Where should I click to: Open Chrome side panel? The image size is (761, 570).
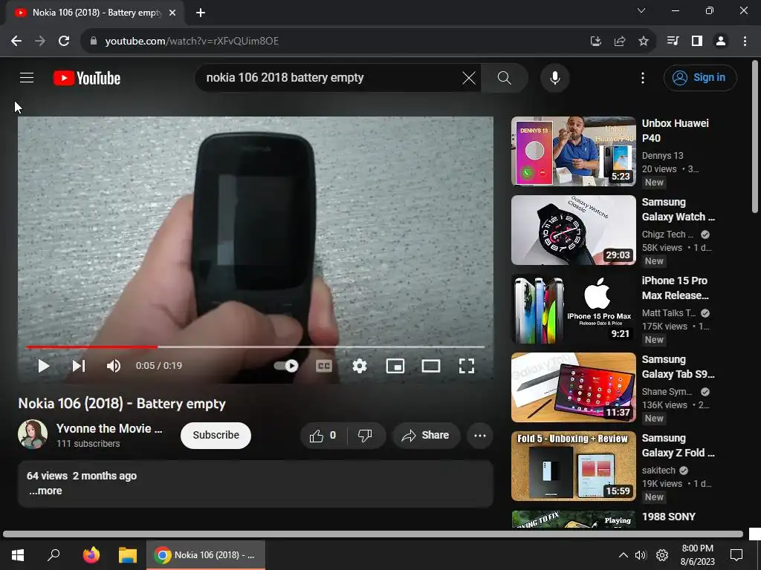pos(697,42)
